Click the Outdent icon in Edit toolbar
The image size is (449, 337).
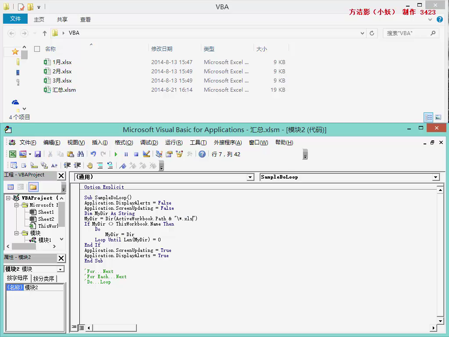click(x=77, y=165)
